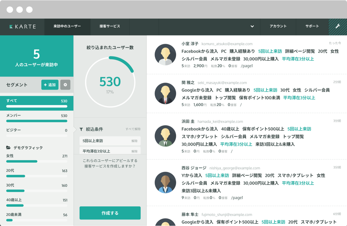Image resolution: width=347 pixels, height=226 pixels.
Task: Click the デモグラフィック folder icon
Action: pyautogui.click(x=9, y=148)
